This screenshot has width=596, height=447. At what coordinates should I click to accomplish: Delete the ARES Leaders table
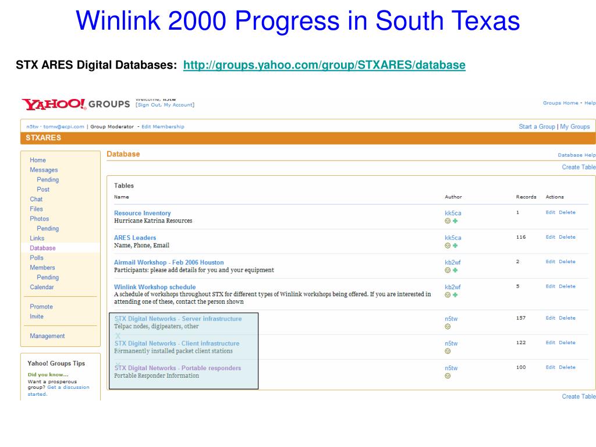click(567, 237)
